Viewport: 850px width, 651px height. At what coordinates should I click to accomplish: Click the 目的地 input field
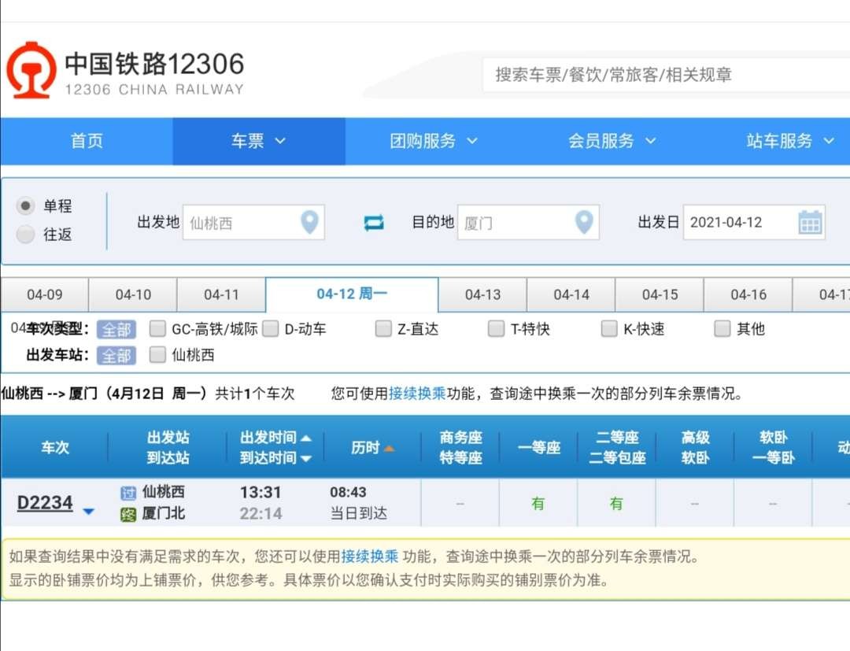pyautogui.click(x=528, y=222)
